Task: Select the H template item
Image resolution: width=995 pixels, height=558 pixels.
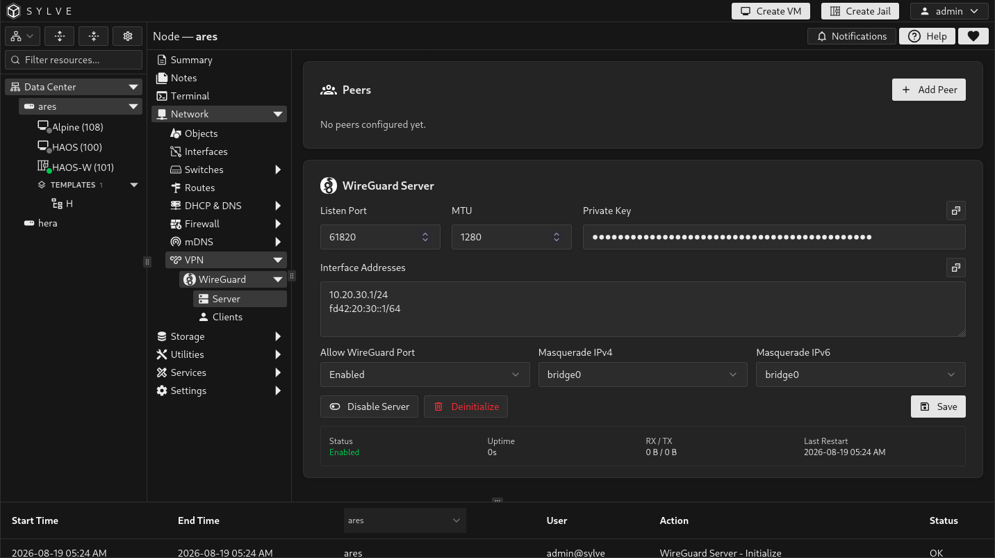Action: [x=63, y=204]
